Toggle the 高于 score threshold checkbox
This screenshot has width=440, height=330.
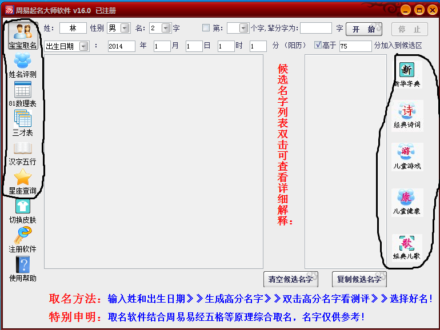click(318, 46)
